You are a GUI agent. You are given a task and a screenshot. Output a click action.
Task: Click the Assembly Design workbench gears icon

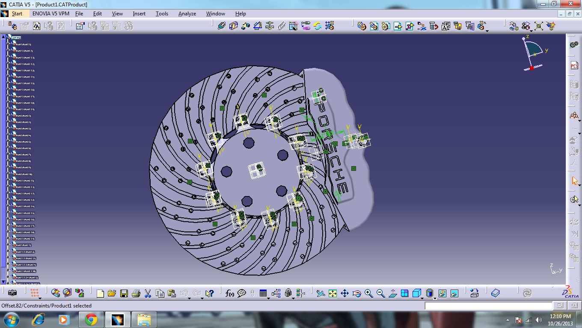[574, 44]
